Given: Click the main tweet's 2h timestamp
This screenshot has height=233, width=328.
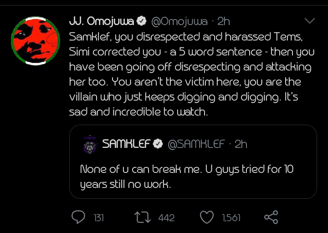Looking at the screenshot, I should tap(224, 21).
